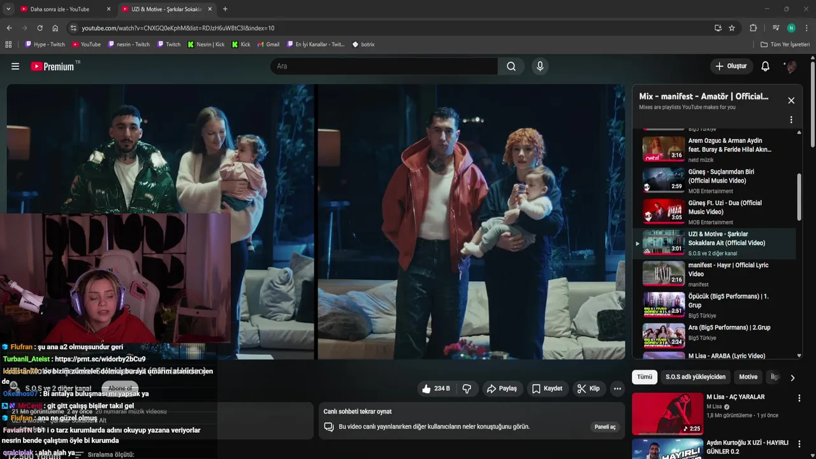The image size is (816, 459).
Task: Share the video via Paylaş
Action: point(502,388)
